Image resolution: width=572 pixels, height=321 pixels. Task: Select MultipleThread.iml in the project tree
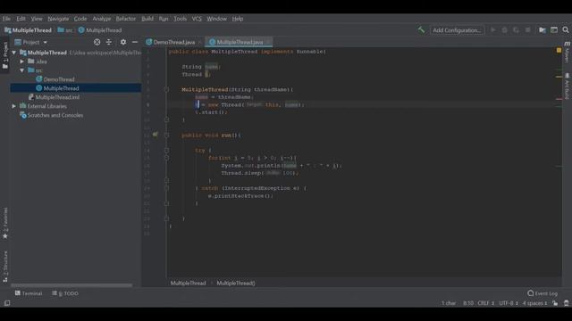pyautogui.click(x=57, y=97)
